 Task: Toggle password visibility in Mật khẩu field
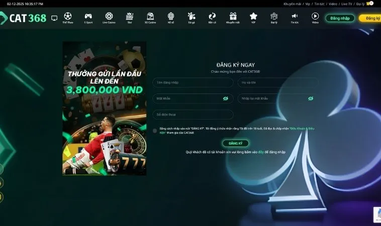pyautogui.click(x=226, y=98)
